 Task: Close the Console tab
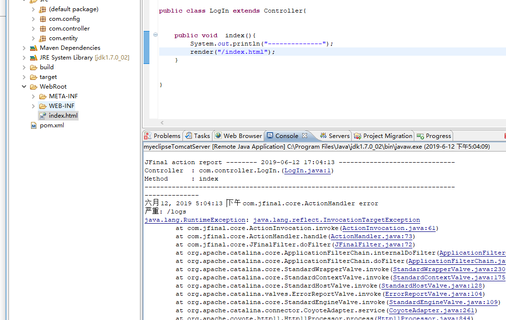pos(305,136)
